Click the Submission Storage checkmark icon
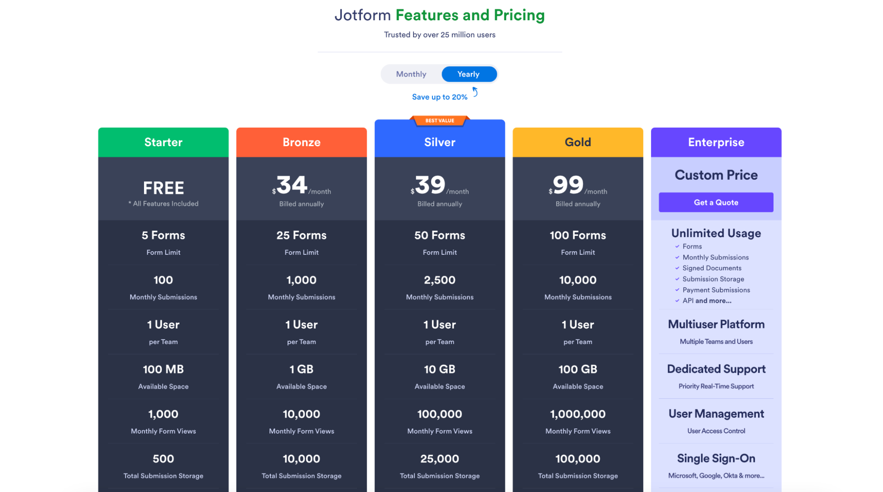 tap(677, 279)
